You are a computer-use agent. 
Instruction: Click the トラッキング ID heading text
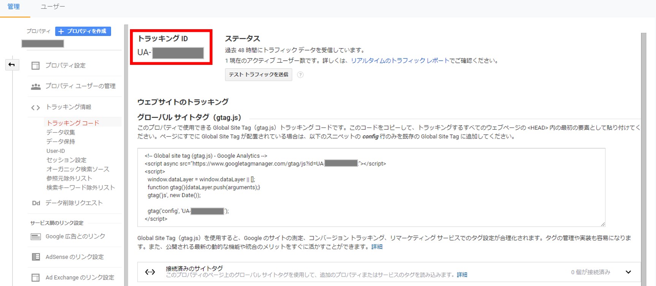click(163, 39)
